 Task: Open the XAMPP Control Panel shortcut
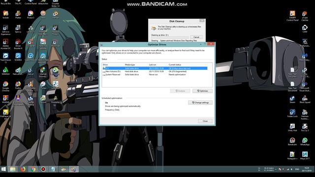pos(292,16)
